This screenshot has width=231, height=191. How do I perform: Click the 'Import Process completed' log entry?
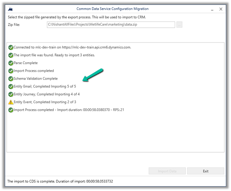34,71
